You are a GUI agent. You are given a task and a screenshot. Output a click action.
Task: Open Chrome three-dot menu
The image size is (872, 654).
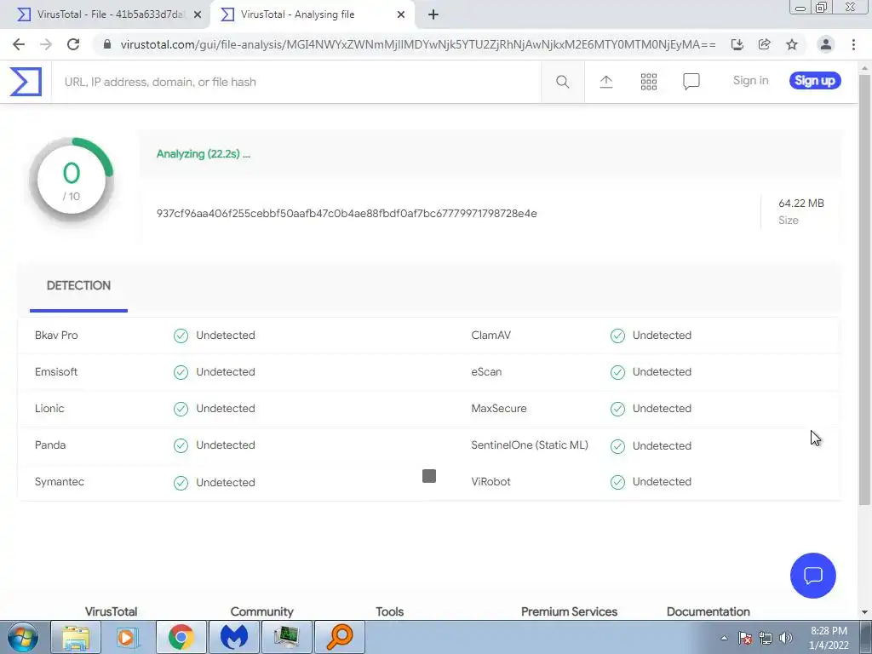point(853,44)
